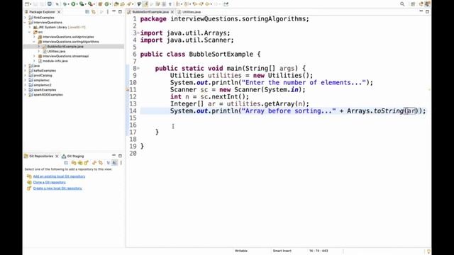Screen dimensions: 454x255
Task: Select Utilities.java in Package Explorer tree
Action: click(x=56, y=51)
